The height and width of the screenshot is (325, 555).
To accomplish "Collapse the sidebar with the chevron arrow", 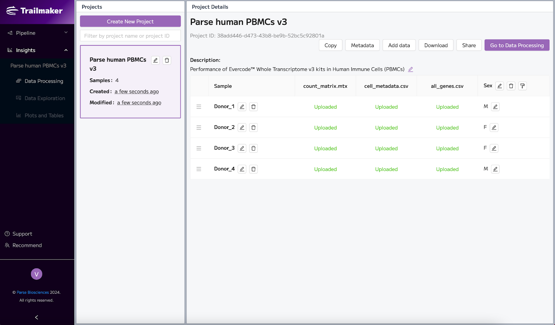I will [x=36, y=317].
